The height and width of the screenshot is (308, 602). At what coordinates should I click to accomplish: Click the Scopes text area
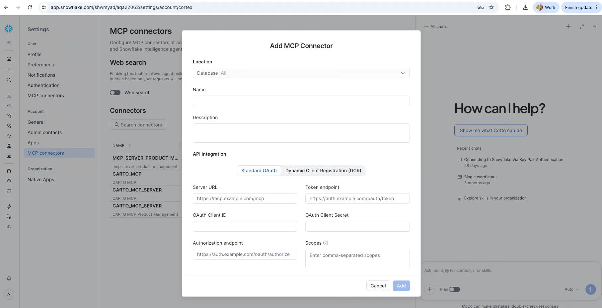[x=357, y=259]
